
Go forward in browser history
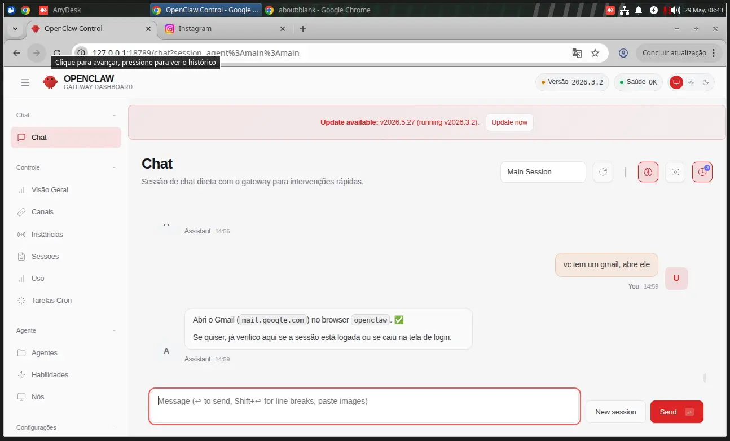click(x=37, y=53)
